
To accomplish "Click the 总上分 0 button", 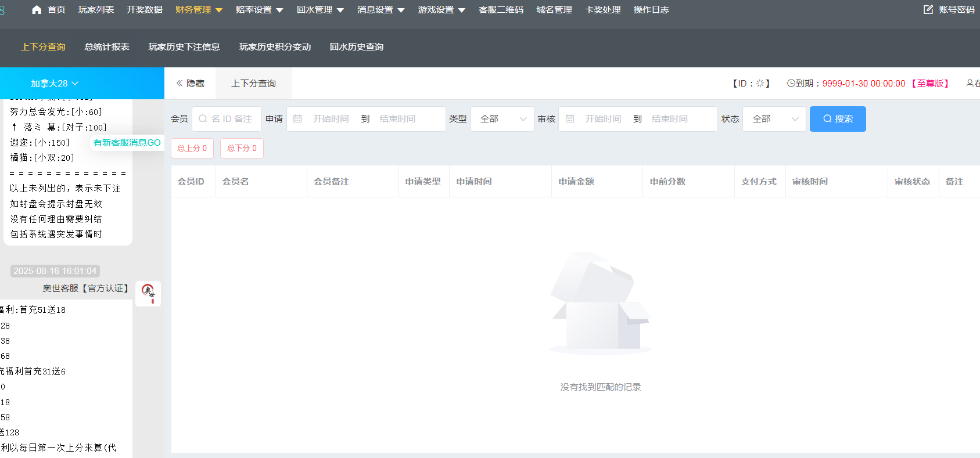I will coord(192,149).
